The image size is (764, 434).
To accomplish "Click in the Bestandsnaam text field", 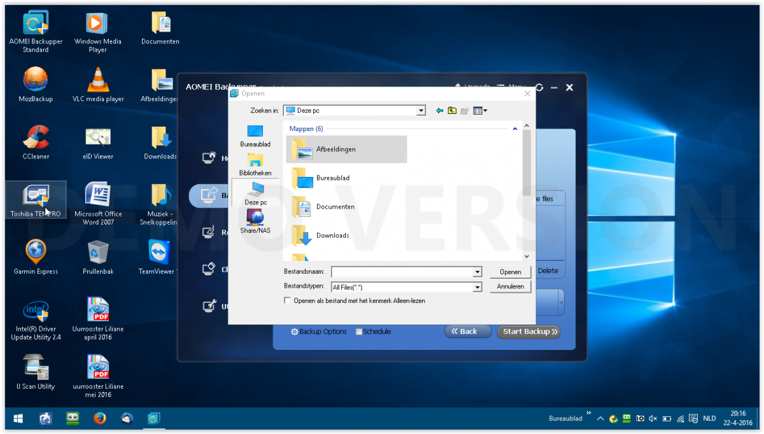I will pyautogui.click(x=402, y=272).
